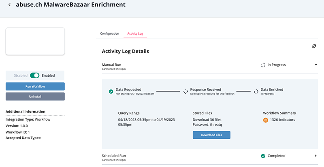Click the 'Activity Log Details' heading
Viewport: 324px width, 167px height.
(x=125, y=51)
